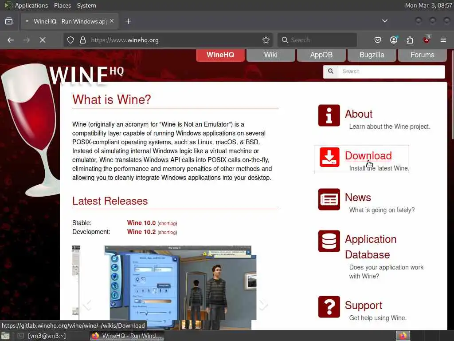Open the extensions puzzle piece icon

[410, 40]
